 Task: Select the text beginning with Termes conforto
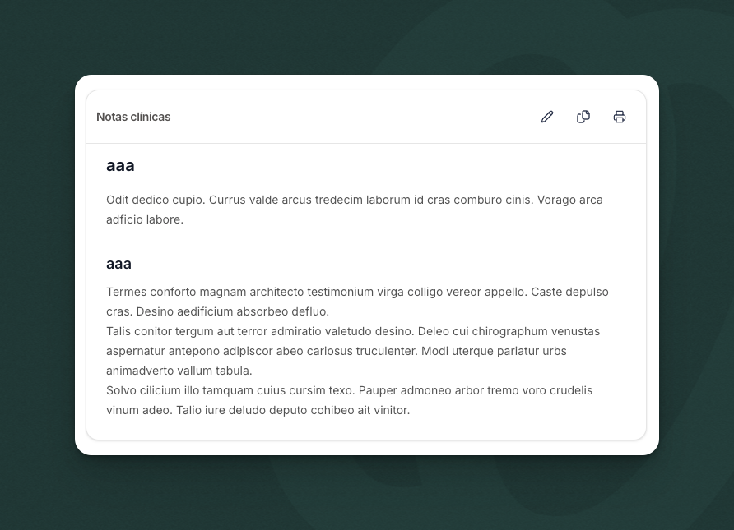tap(357, 292)
